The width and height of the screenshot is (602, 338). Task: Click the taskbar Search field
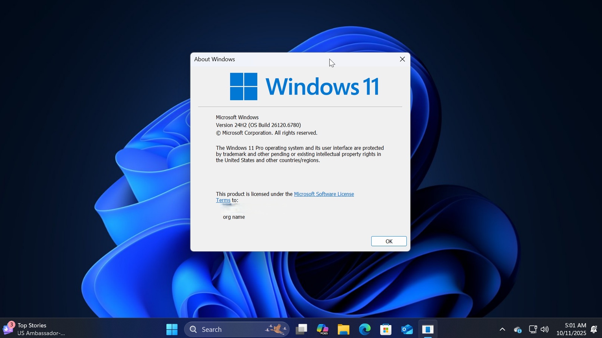237,329
